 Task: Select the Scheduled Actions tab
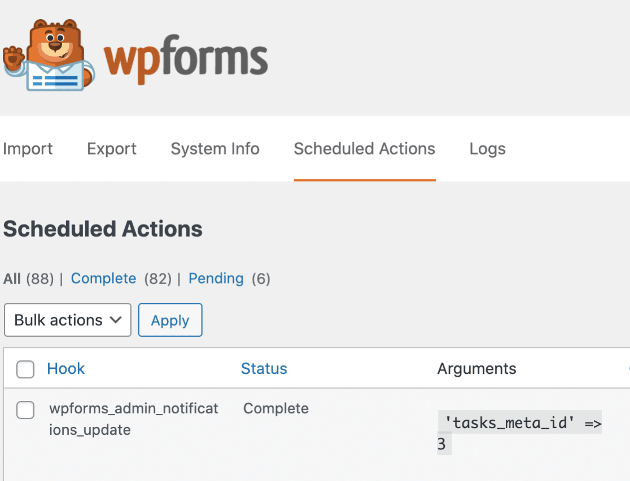365,149
